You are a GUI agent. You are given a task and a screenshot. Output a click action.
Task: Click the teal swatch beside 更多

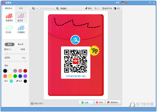(x=11, y=81)
